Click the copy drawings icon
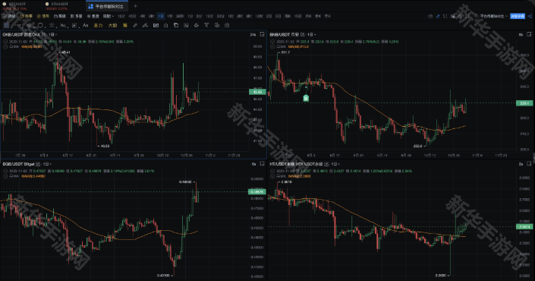Viewport: 535px width, 281px height. [x=176, y=25]
